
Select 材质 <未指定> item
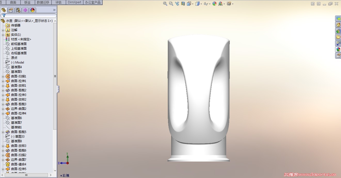(x=18, y=39)
